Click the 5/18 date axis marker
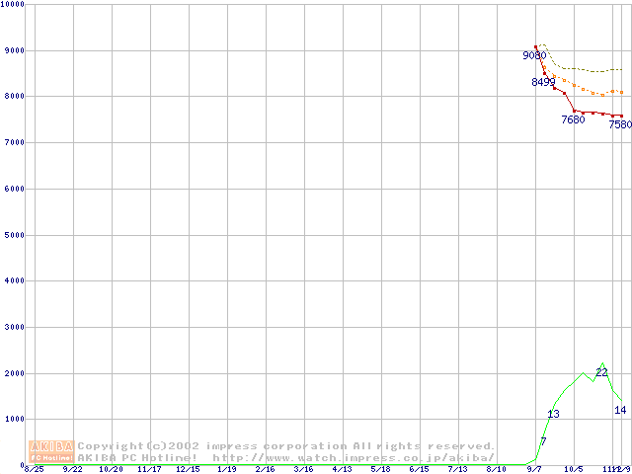 (380, 470)
